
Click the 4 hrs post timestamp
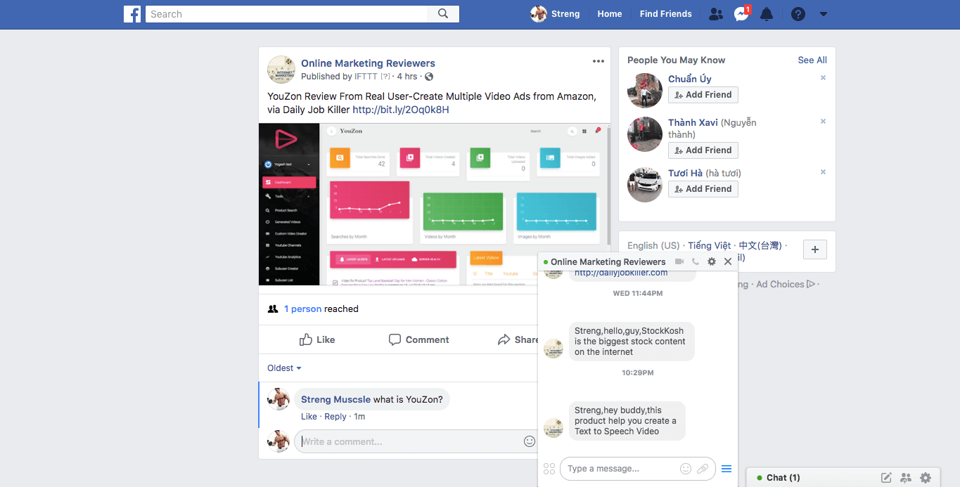click(x=407, y=77)
